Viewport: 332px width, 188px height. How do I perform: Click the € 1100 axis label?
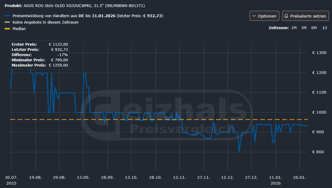[x=319, y=92]
